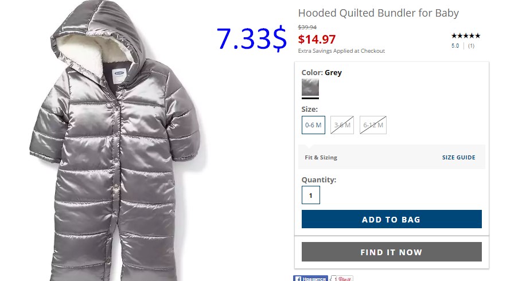Select the 0-6 M size option

(313, 125)
